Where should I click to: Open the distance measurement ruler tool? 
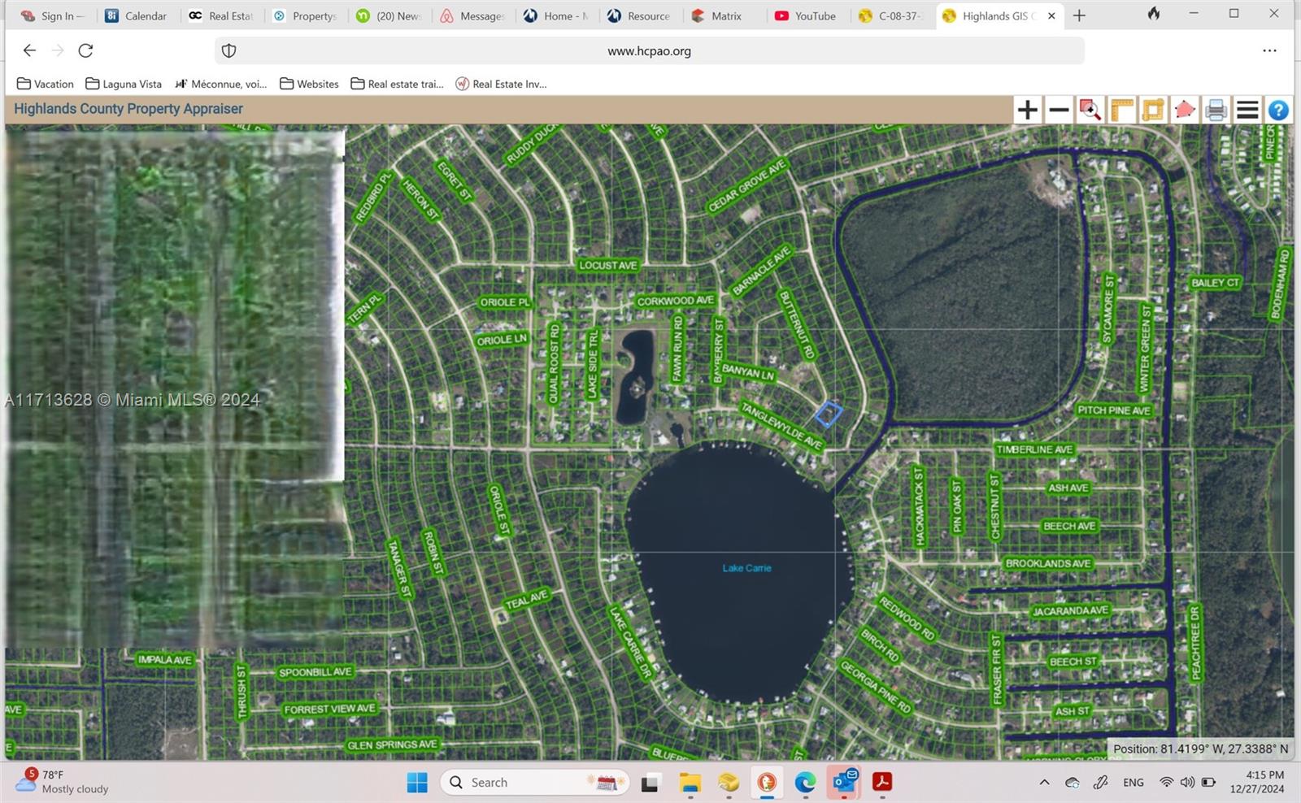pyautogui.click(x=1121, y=109)
